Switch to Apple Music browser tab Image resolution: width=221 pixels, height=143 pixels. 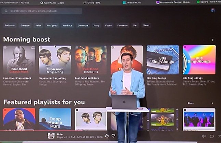(52, 3)
